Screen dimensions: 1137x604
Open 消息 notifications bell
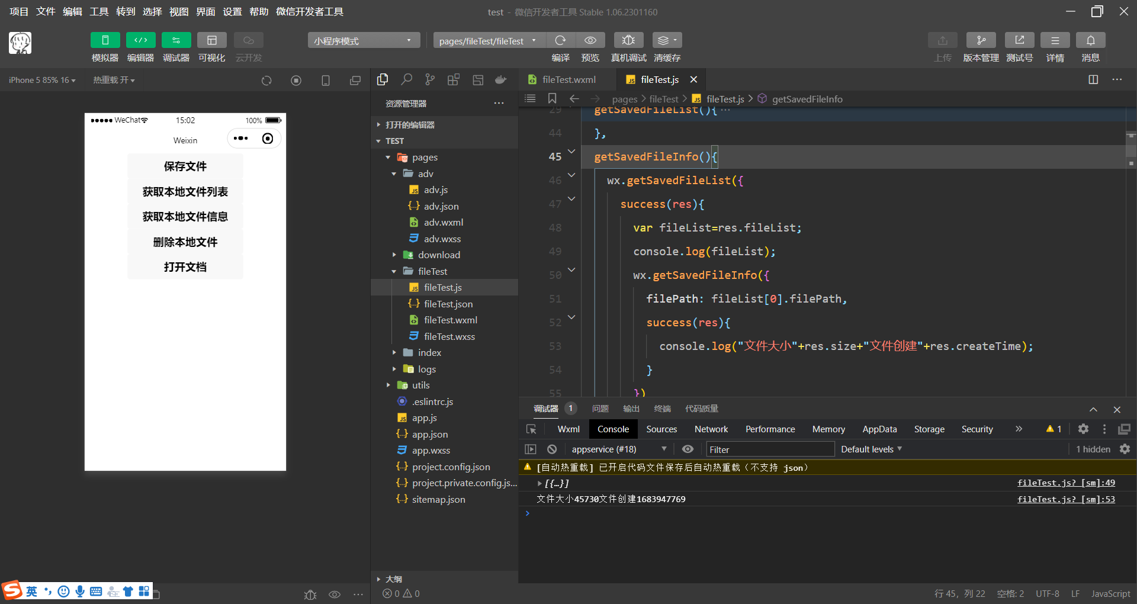pos(1090,40)
